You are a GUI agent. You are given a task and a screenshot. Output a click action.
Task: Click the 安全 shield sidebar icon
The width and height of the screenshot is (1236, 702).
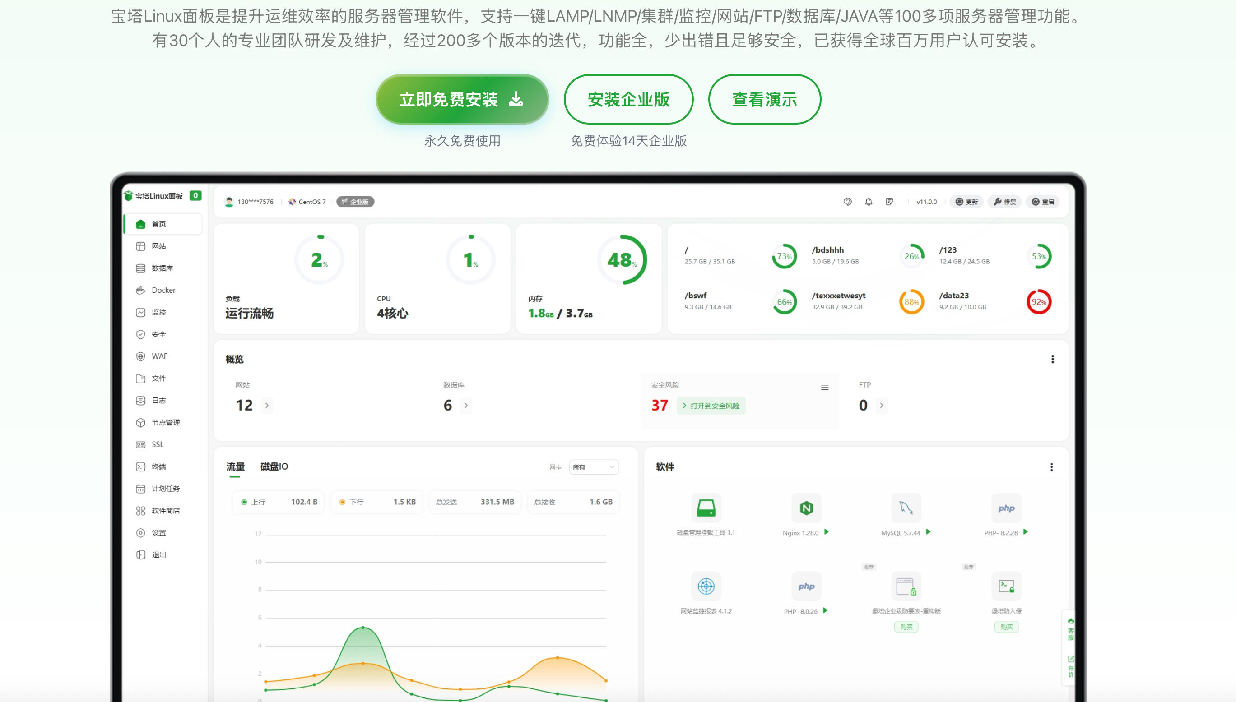point(140,335)
